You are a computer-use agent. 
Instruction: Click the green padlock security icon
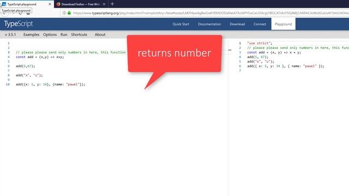click(x=69, y=13)
